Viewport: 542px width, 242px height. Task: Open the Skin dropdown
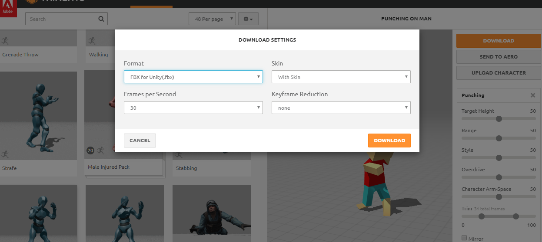click(341, 77)
